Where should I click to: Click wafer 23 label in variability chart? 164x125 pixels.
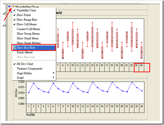[136, 65]
